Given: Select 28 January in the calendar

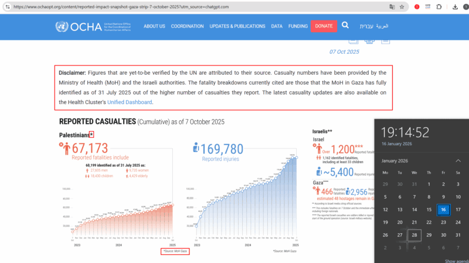Looking at the screenshot, I should [x=414, y=235].
